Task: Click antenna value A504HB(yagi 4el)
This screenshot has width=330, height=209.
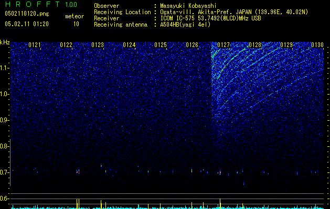Action: [x=185, y=25]
